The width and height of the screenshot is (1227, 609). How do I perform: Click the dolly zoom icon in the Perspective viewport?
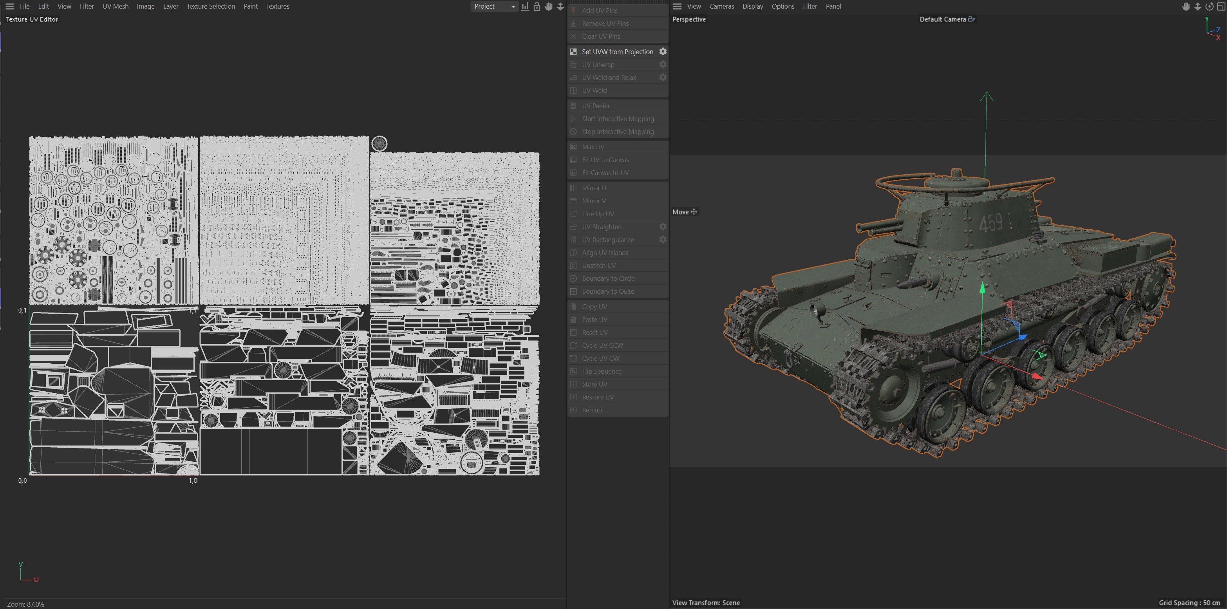point(1198,6)
